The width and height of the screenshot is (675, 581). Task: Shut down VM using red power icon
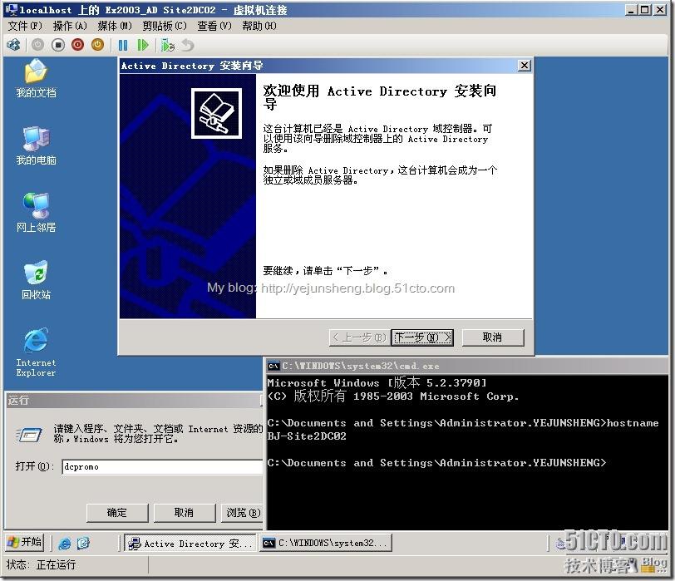click(x=78, y=45)
